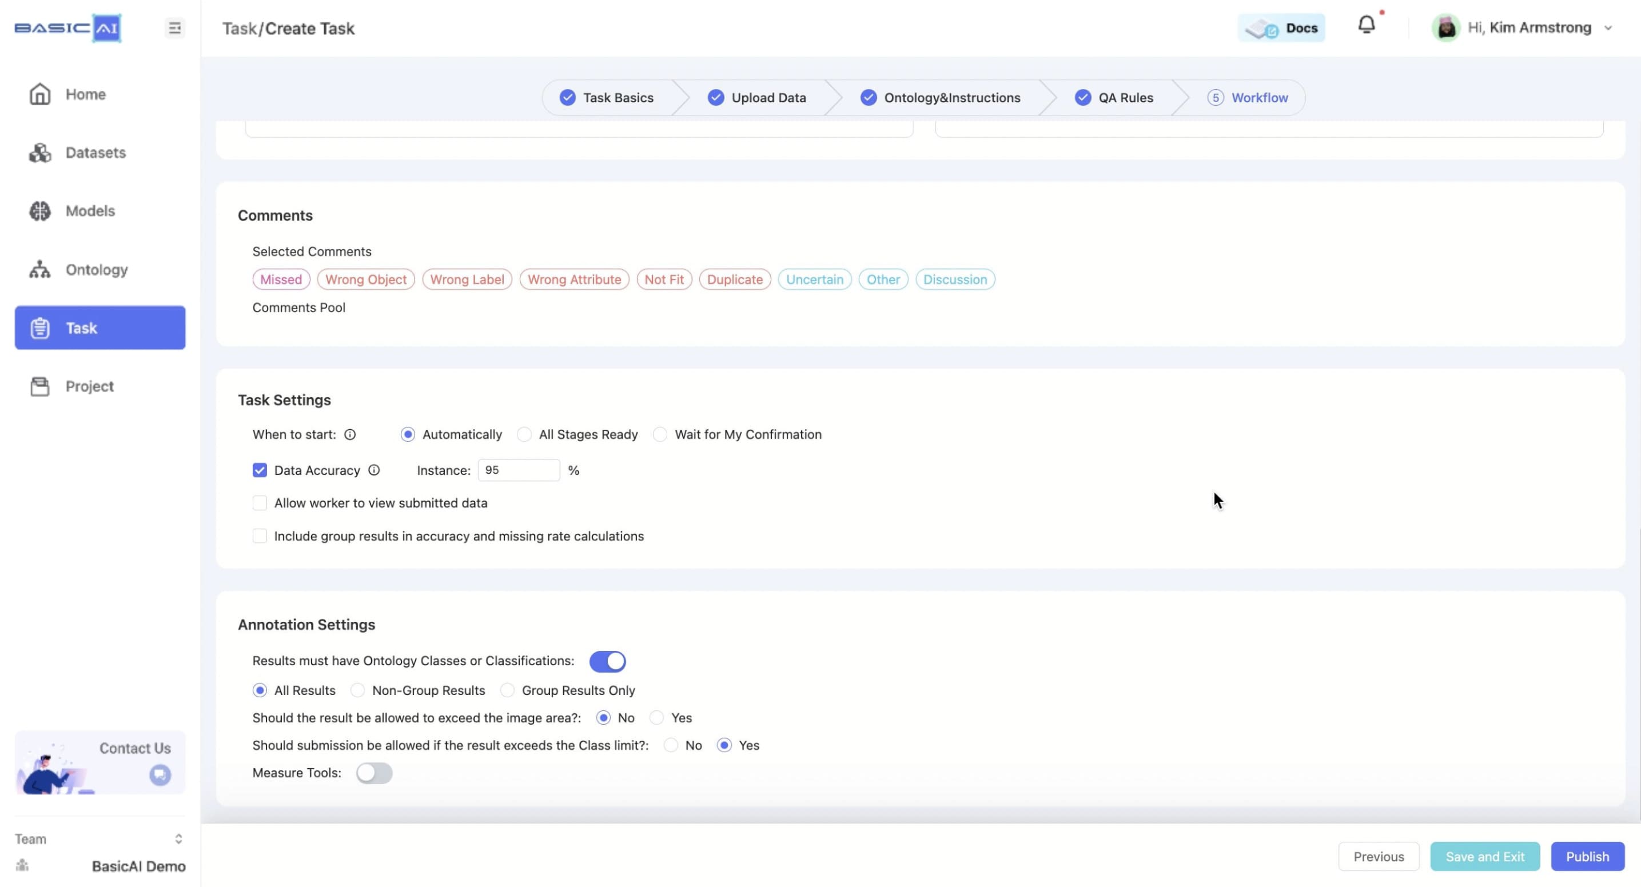Select Wait for My Confirmation radio button

tap(659, 434)
